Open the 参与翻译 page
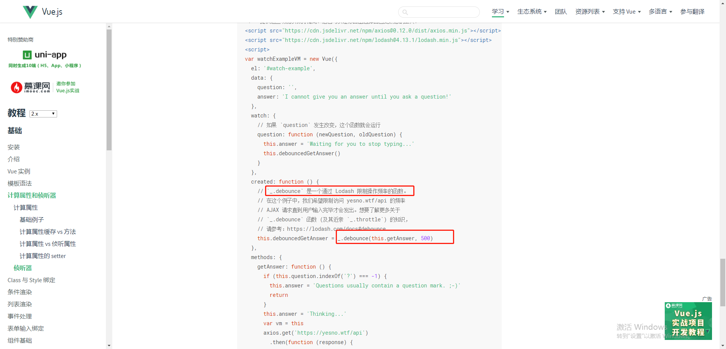Screen dimensions: 726x349 [692, 12]
